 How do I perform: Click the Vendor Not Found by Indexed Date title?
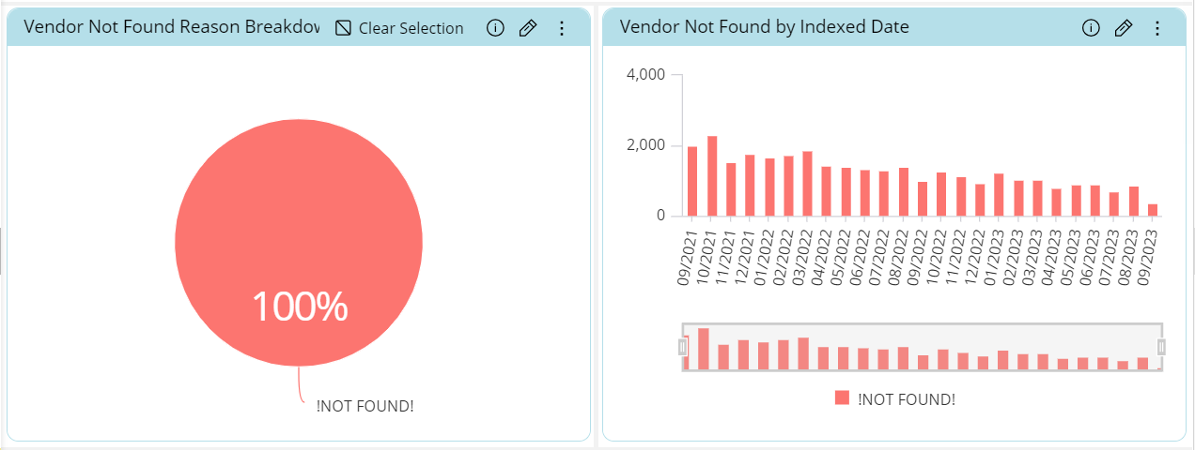pyautogui.click(x=765, y=27)
